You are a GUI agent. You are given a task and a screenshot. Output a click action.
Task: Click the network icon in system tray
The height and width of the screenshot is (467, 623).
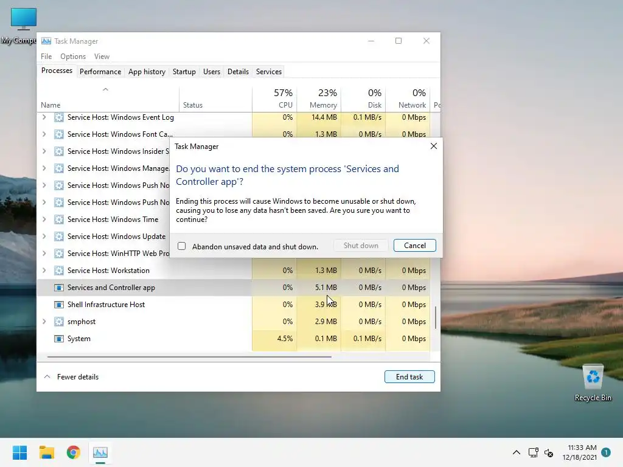533,452
